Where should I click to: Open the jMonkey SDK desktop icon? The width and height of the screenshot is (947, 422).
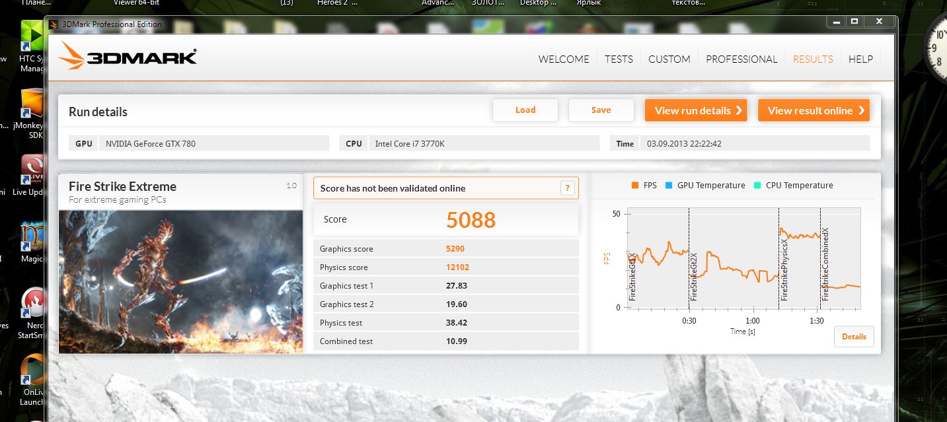[x=32, y=104]
